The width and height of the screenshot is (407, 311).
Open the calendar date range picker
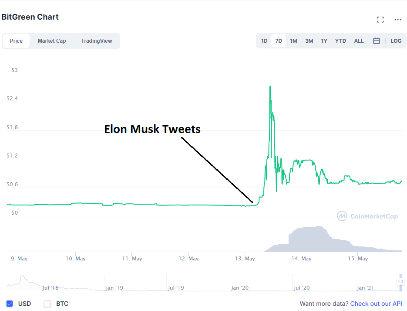tap(377, 41)
